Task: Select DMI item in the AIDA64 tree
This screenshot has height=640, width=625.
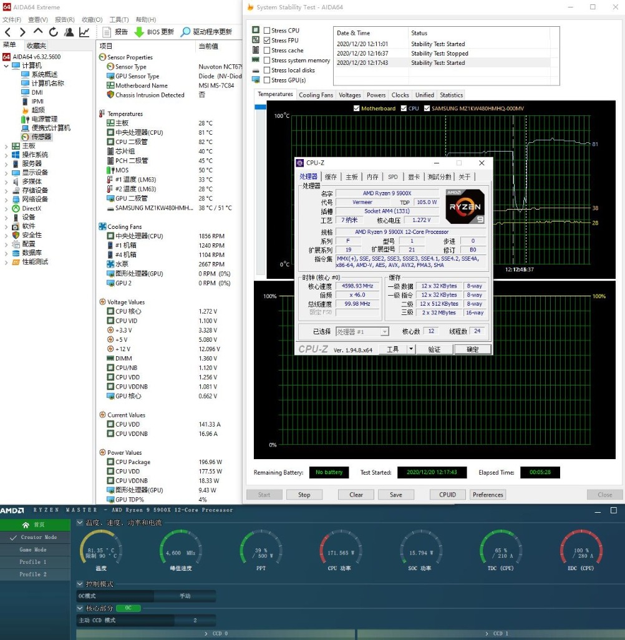Action: coord(32,92)
